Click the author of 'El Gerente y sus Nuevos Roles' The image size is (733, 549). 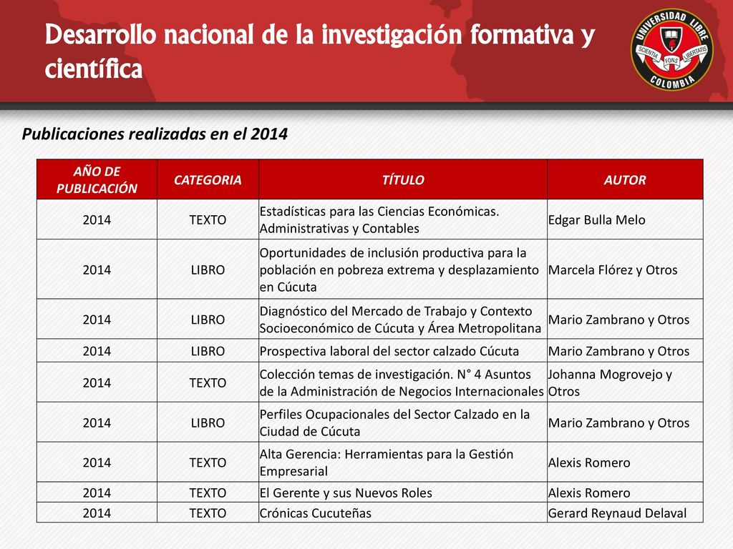(x=589, y=493)
